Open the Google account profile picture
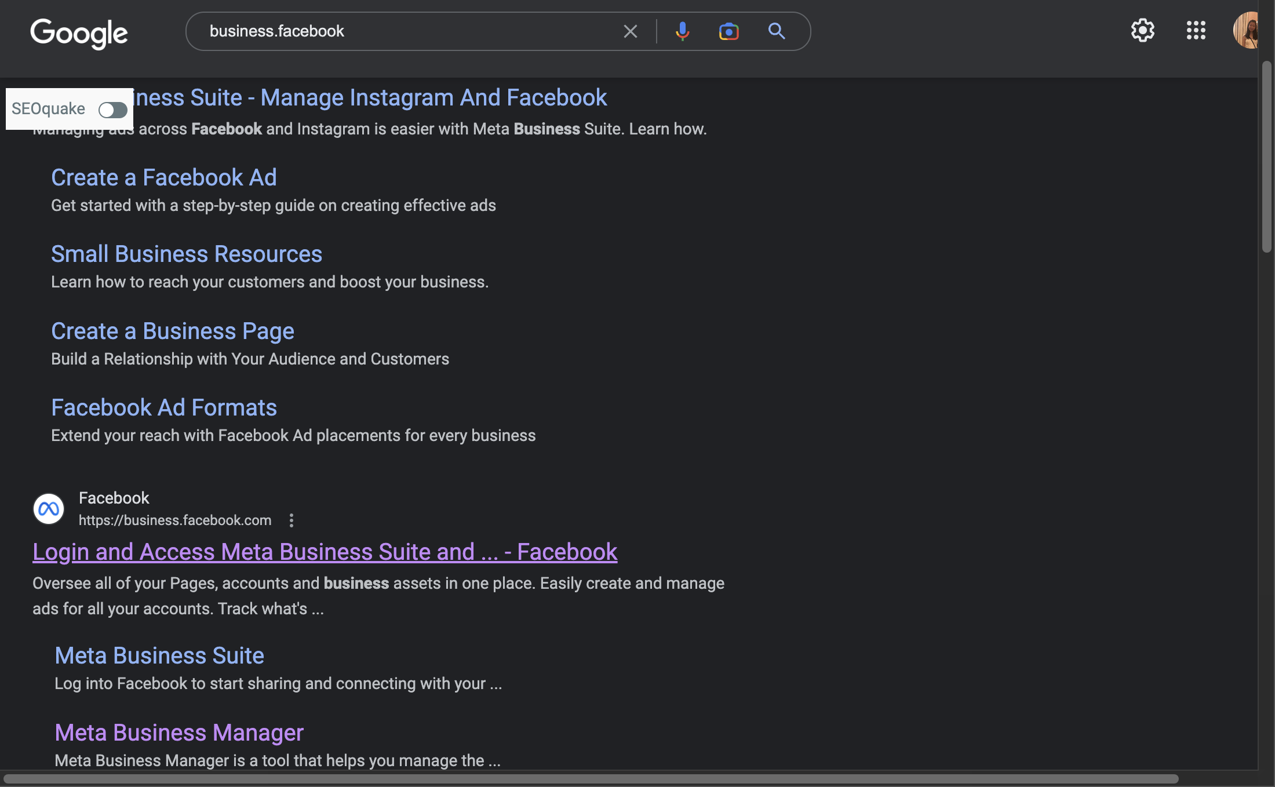 click(1246, 30)
